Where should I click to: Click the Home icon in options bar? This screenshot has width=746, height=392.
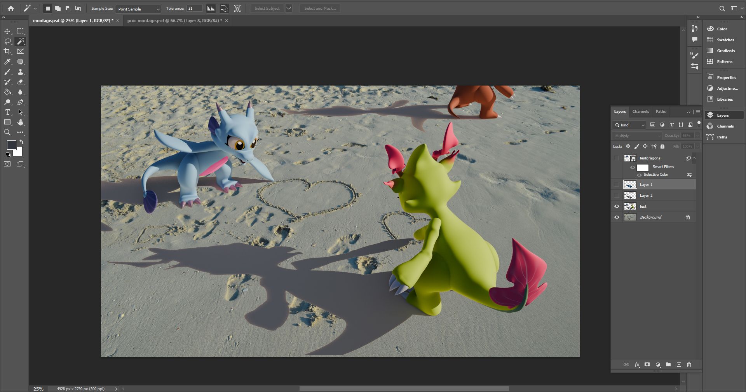coord(11,8)
